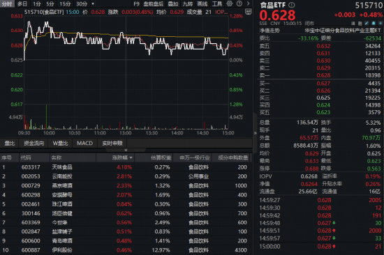Open the more-periods dropdown after 30分
This screenshot has width=384, height=255.
click(x=93, y=4)
